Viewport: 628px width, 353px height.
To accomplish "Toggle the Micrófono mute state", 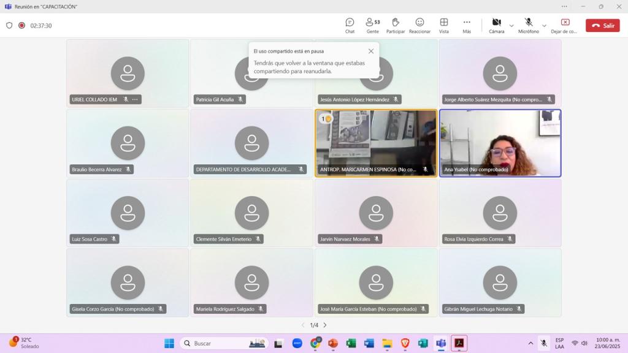I will tap(528, 25).
